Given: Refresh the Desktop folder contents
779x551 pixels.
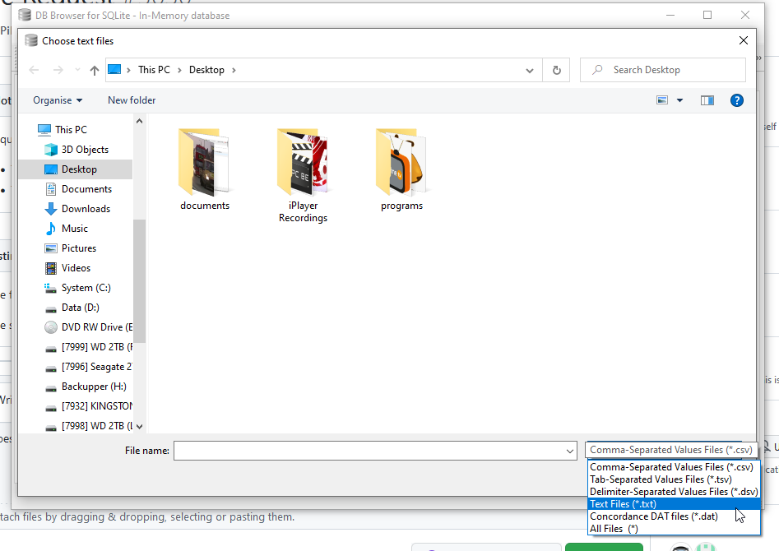Looking at the screenshot, I should (556, 70).
